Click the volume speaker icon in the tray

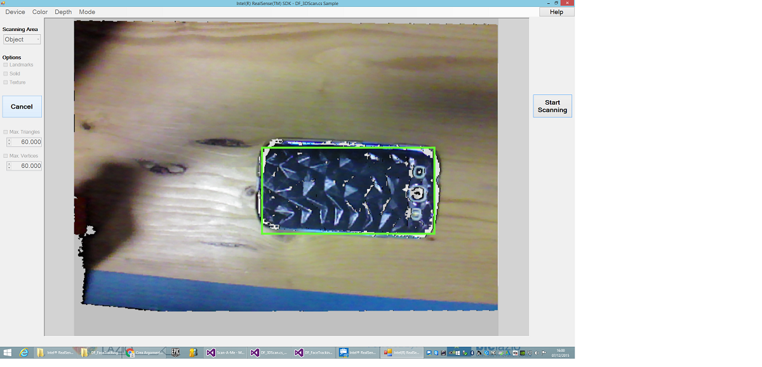point(535,352)
